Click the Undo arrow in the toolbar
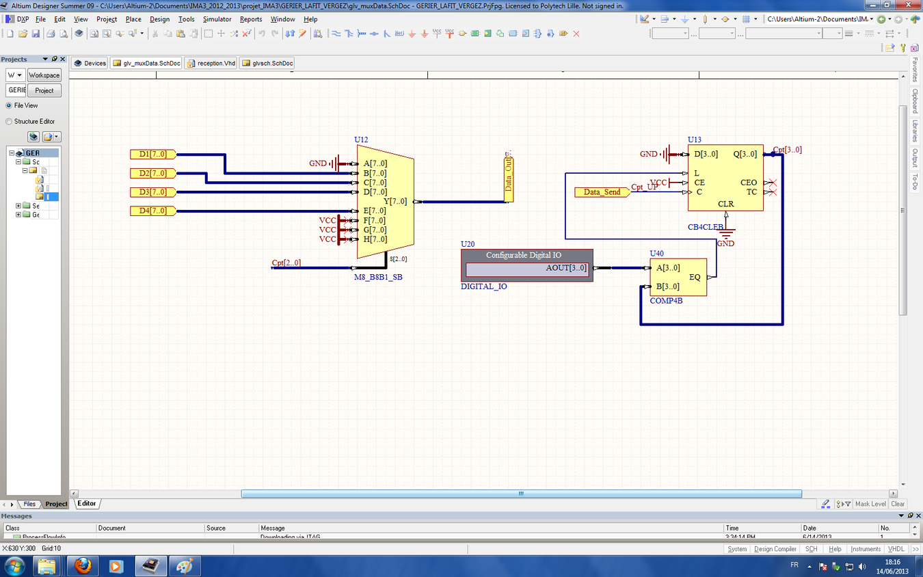 point(262,33)
